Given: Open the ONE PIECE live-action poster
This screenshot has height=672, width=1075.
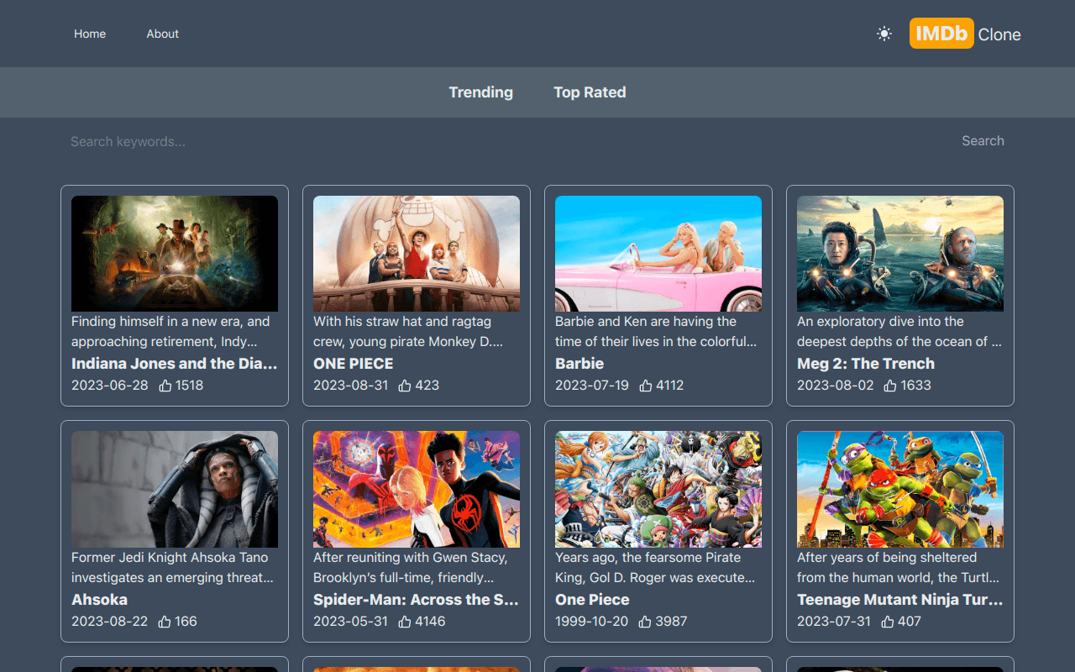Looking at the screenshot, I should (x=417, y=254).
